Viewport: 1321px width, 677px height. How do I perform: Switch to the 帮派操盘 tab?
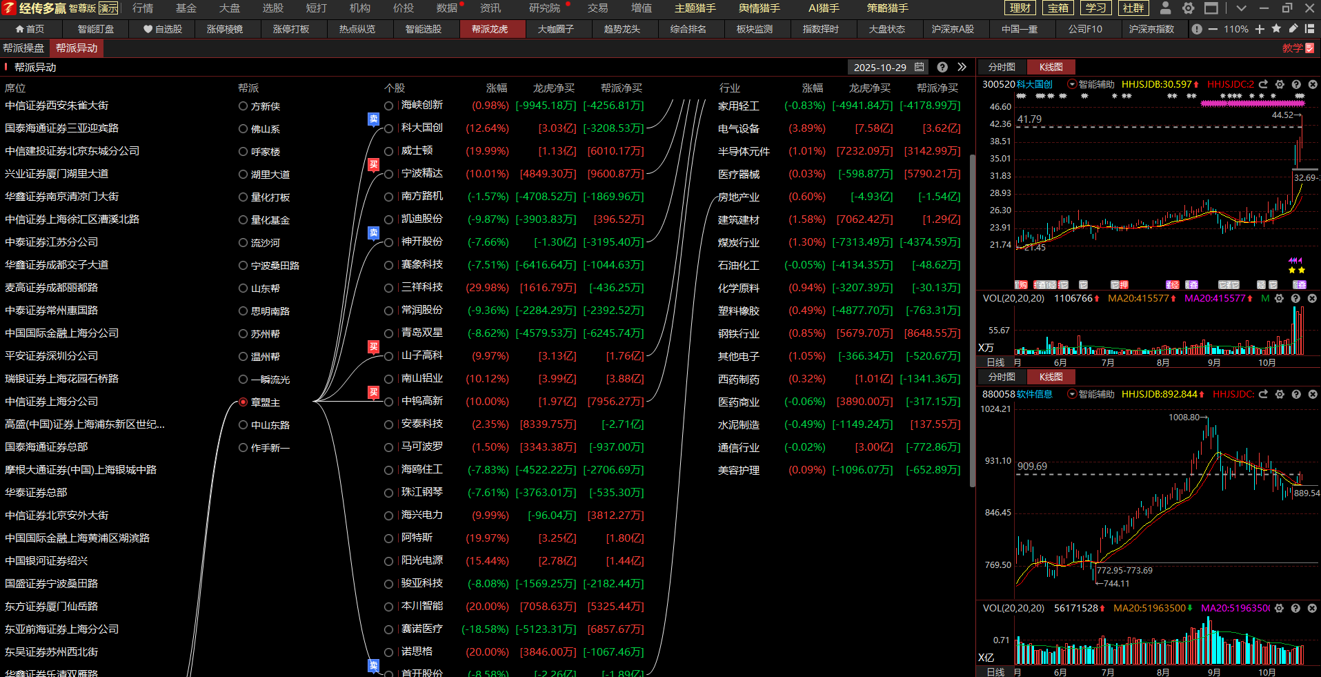tap(24, 48)
